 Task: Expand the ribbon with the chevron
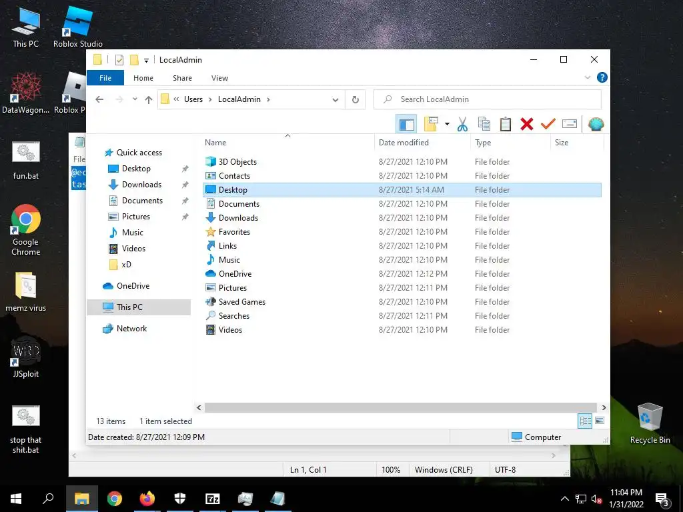(587, 77)
